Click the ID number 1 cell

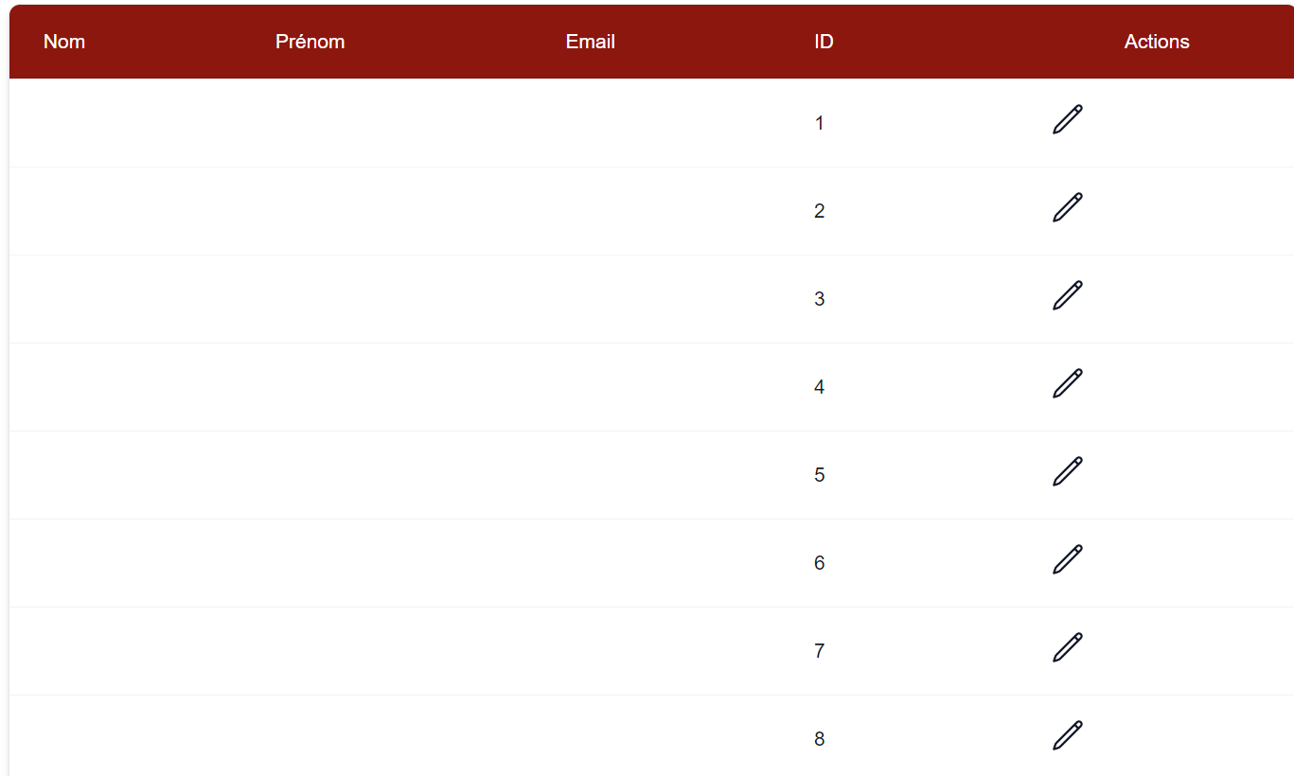point(820,123)
